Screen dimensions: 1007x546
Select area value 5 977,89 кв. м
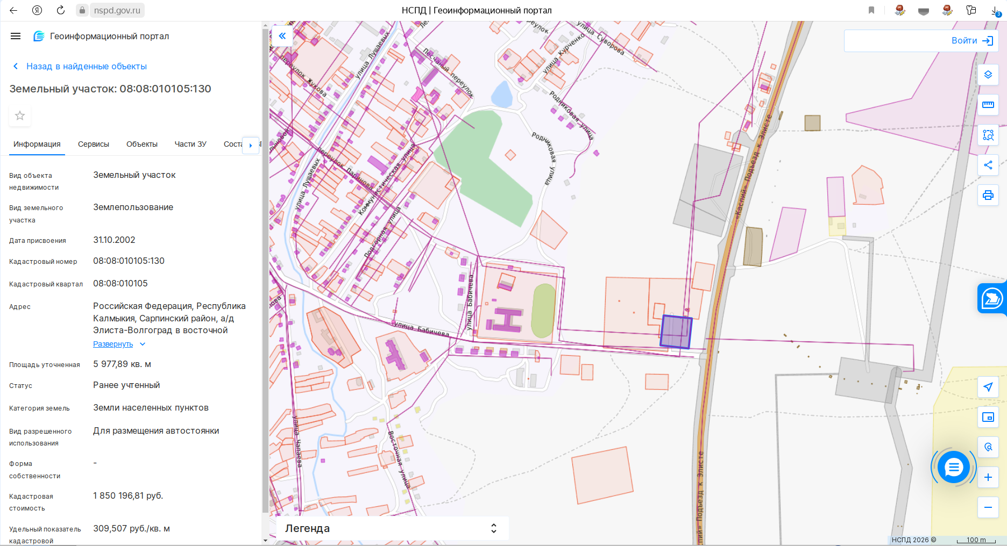[122, 364]
